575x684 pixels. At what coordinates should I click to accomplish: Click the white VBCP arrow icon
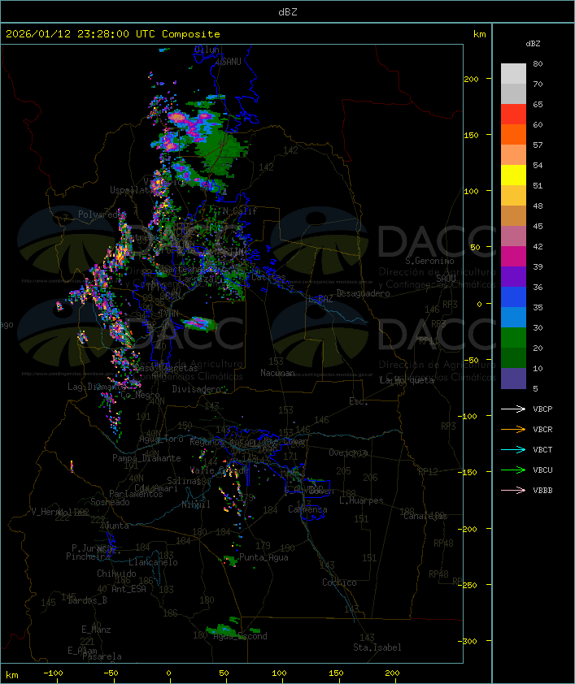point(513,409)
